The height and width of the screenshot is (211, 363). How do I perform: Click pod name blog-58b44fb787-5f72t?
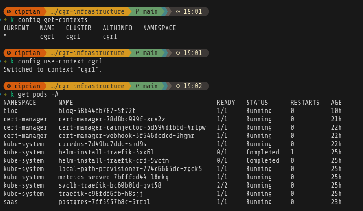(97, 111)
